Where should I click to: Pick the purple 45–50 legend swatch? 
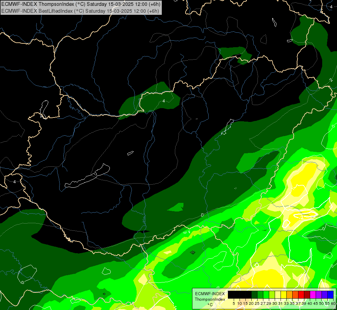pos(319,295)
